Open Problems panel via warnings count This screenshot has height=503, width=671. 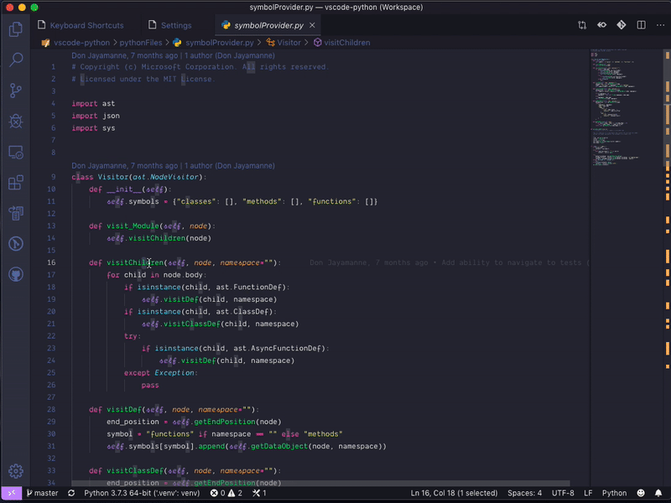coord(228,493)
